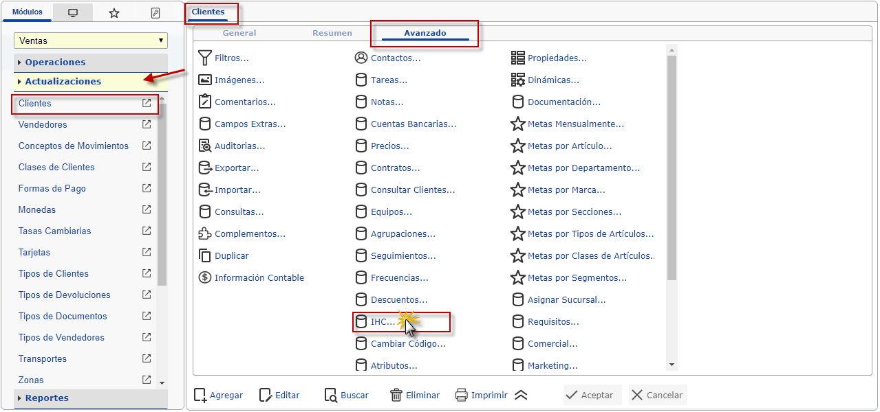Click the import icon next to Importar
Viewport: 880px width, 412px height.
point(204,190)
